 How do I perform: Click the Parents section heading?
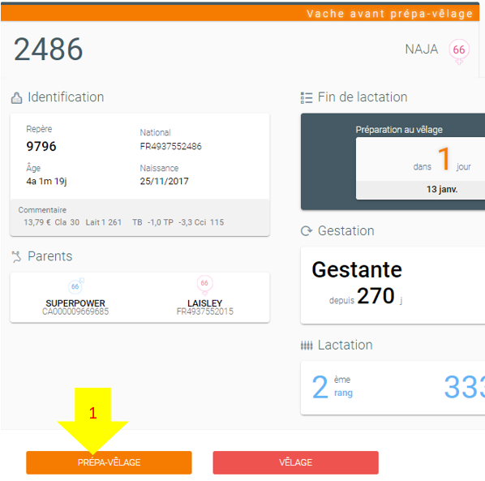(x=50, y=256)
